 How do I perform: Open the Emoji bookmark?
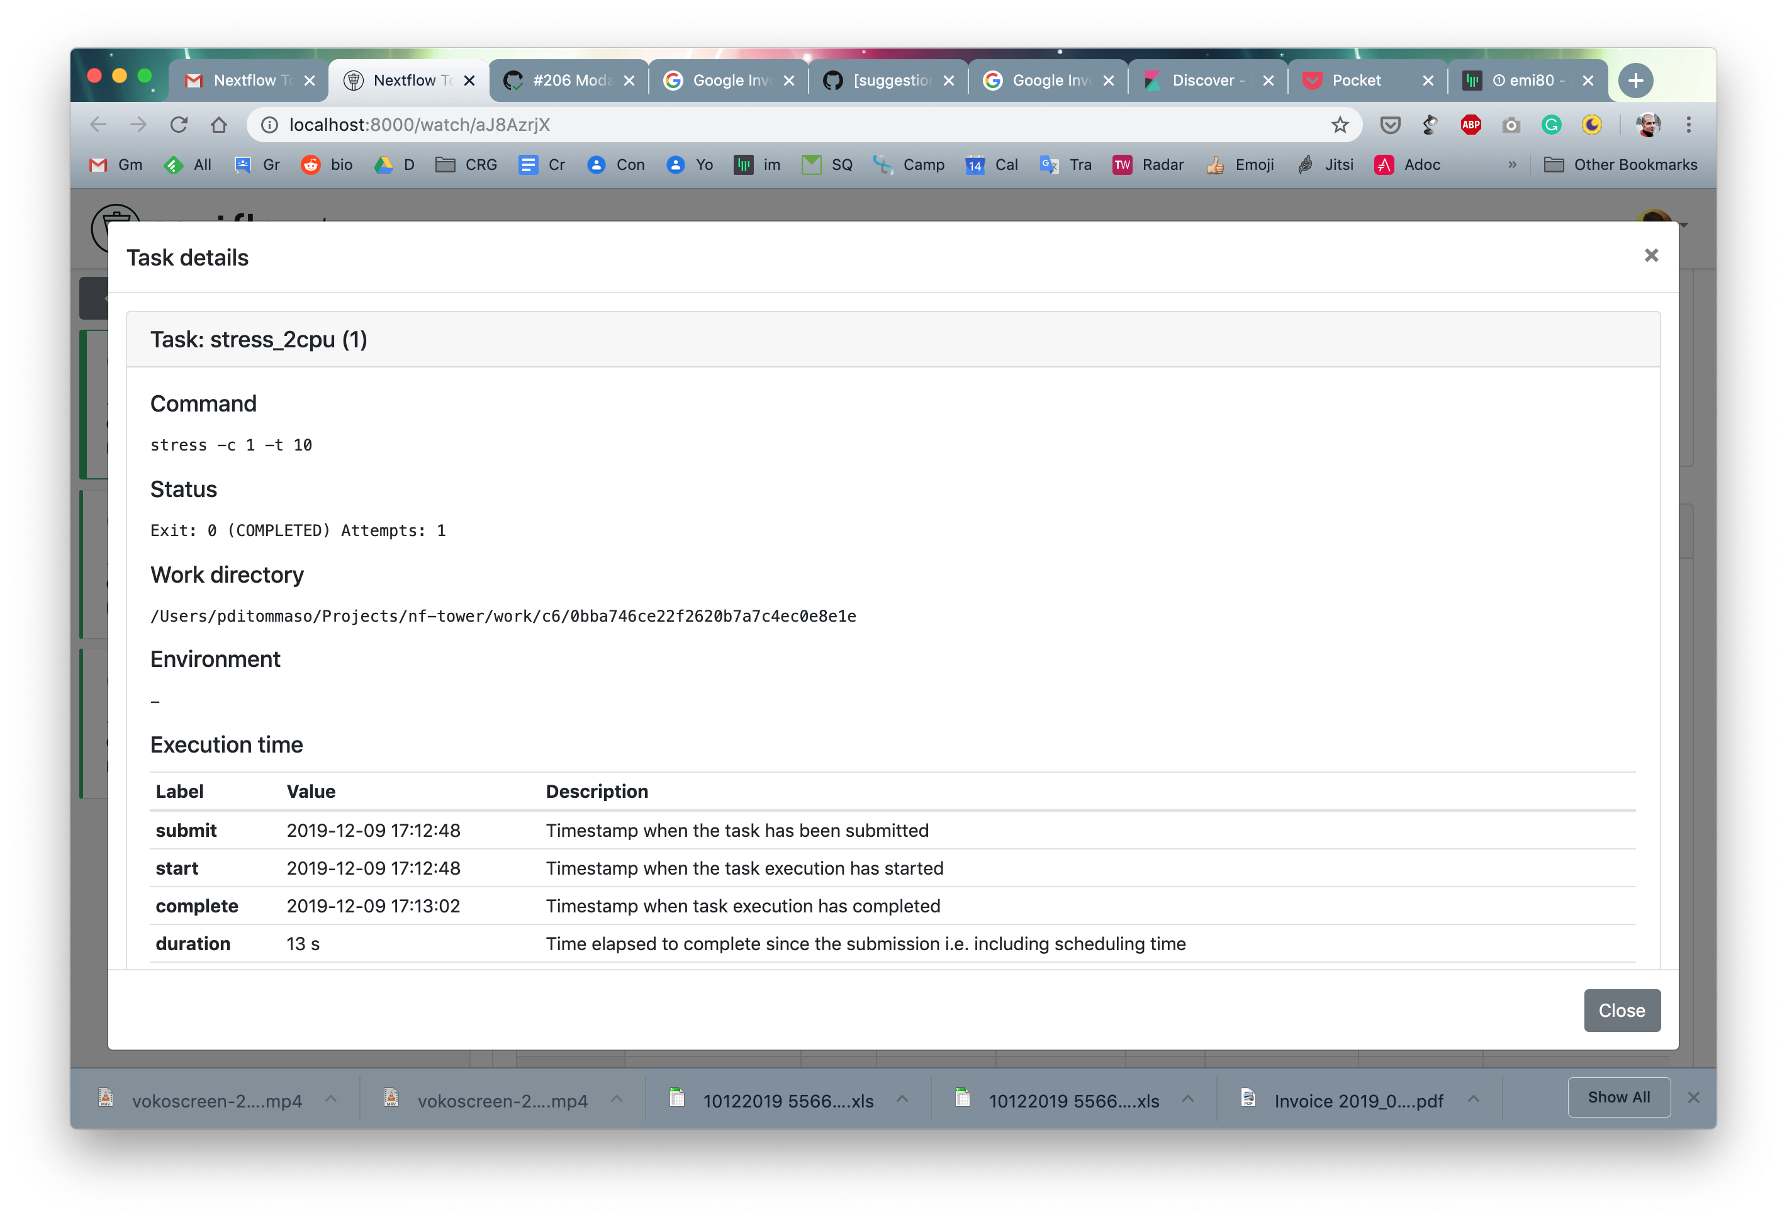click(1240, 165)
